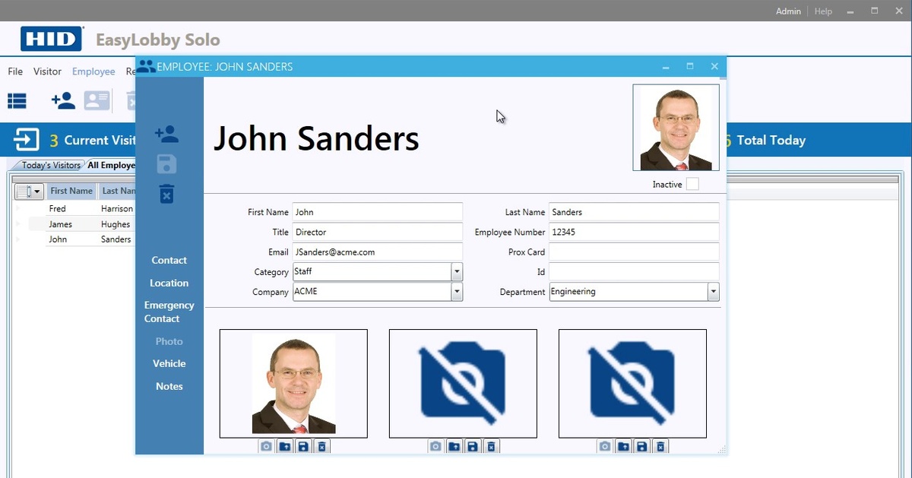Capture photo with camera icon under first photo
912x478 pixels.
pyautogui.click(x=266, y=447)
